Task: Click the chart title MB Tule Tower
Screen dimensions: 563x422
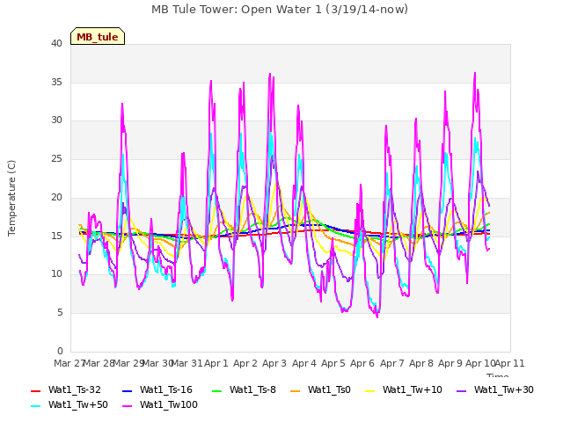Action: [x=280, y=10]
